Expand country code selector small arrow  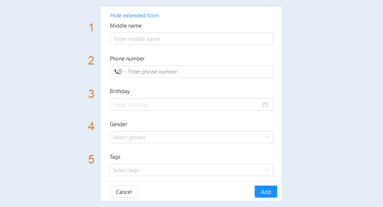125,72
